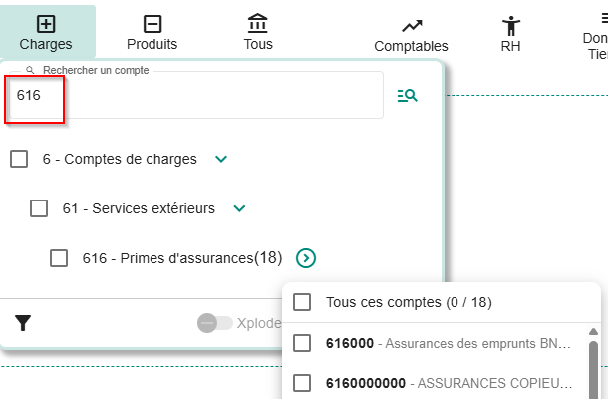Open advanced account search list icon

407,95
